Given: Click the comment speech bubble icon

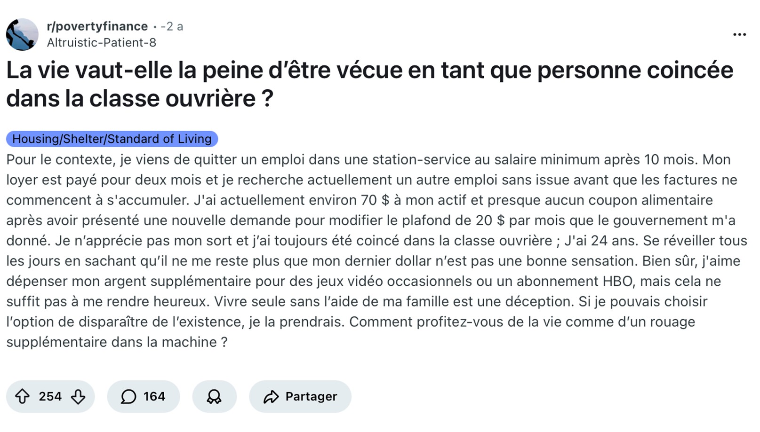Looking at the screenshot, I should click(x=128, y=397).
